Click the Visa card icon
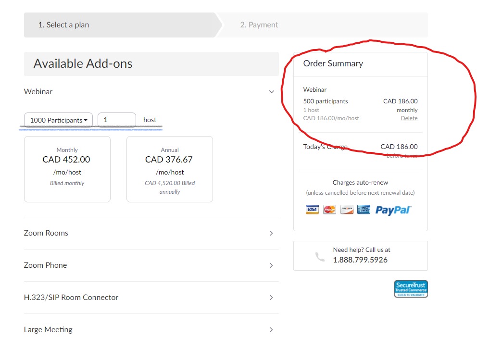Image resolution: width=477 pixels, height=337 pixels. (312, 210)
